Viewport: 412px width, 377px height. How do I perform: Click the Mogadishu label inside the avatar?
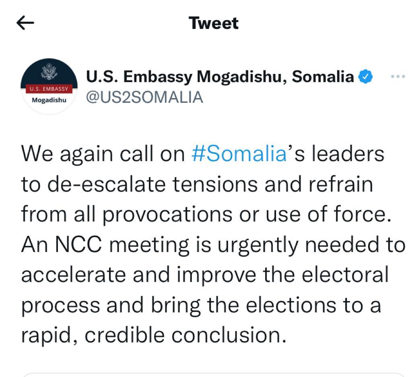point(49,100)
